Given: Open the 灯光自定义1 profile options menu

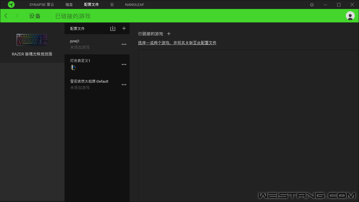Looking at the screenshot, I should coord(124,64).
